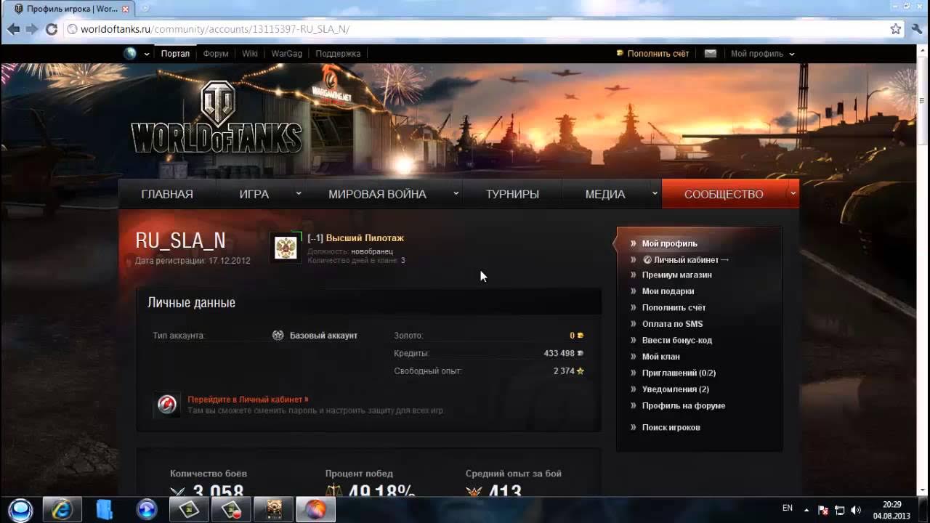Open Уведомления (2) in the sidebar

(x=675, y=389)
